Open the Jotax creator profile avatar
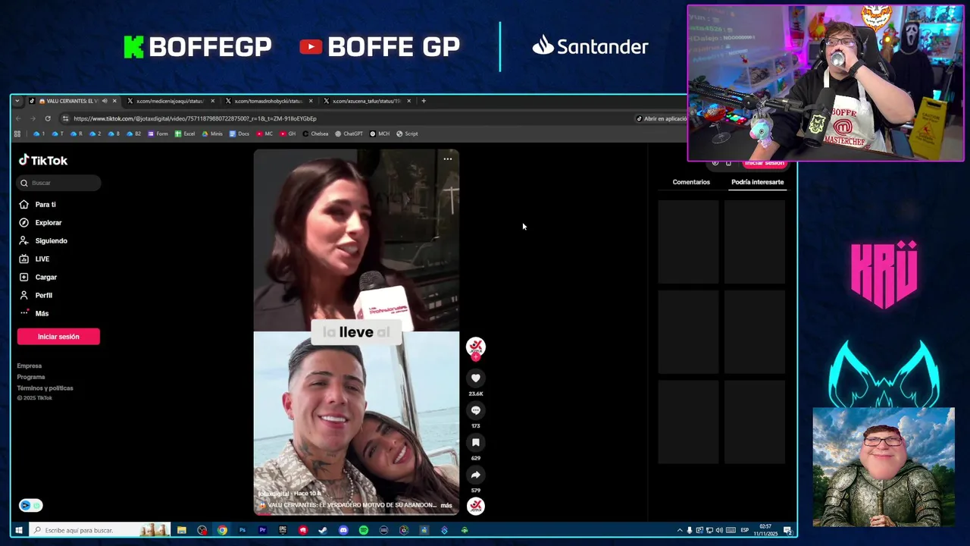 click(x=476, y=347)
